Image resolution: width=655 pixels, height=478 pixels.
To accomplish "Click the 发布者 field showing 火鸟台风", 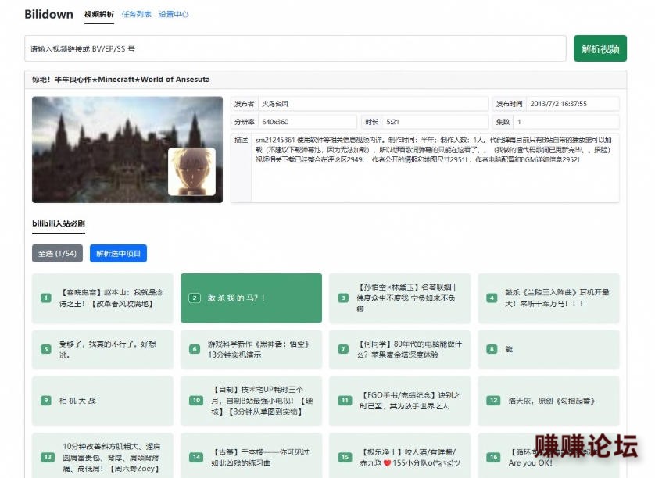I will point(360,104).
